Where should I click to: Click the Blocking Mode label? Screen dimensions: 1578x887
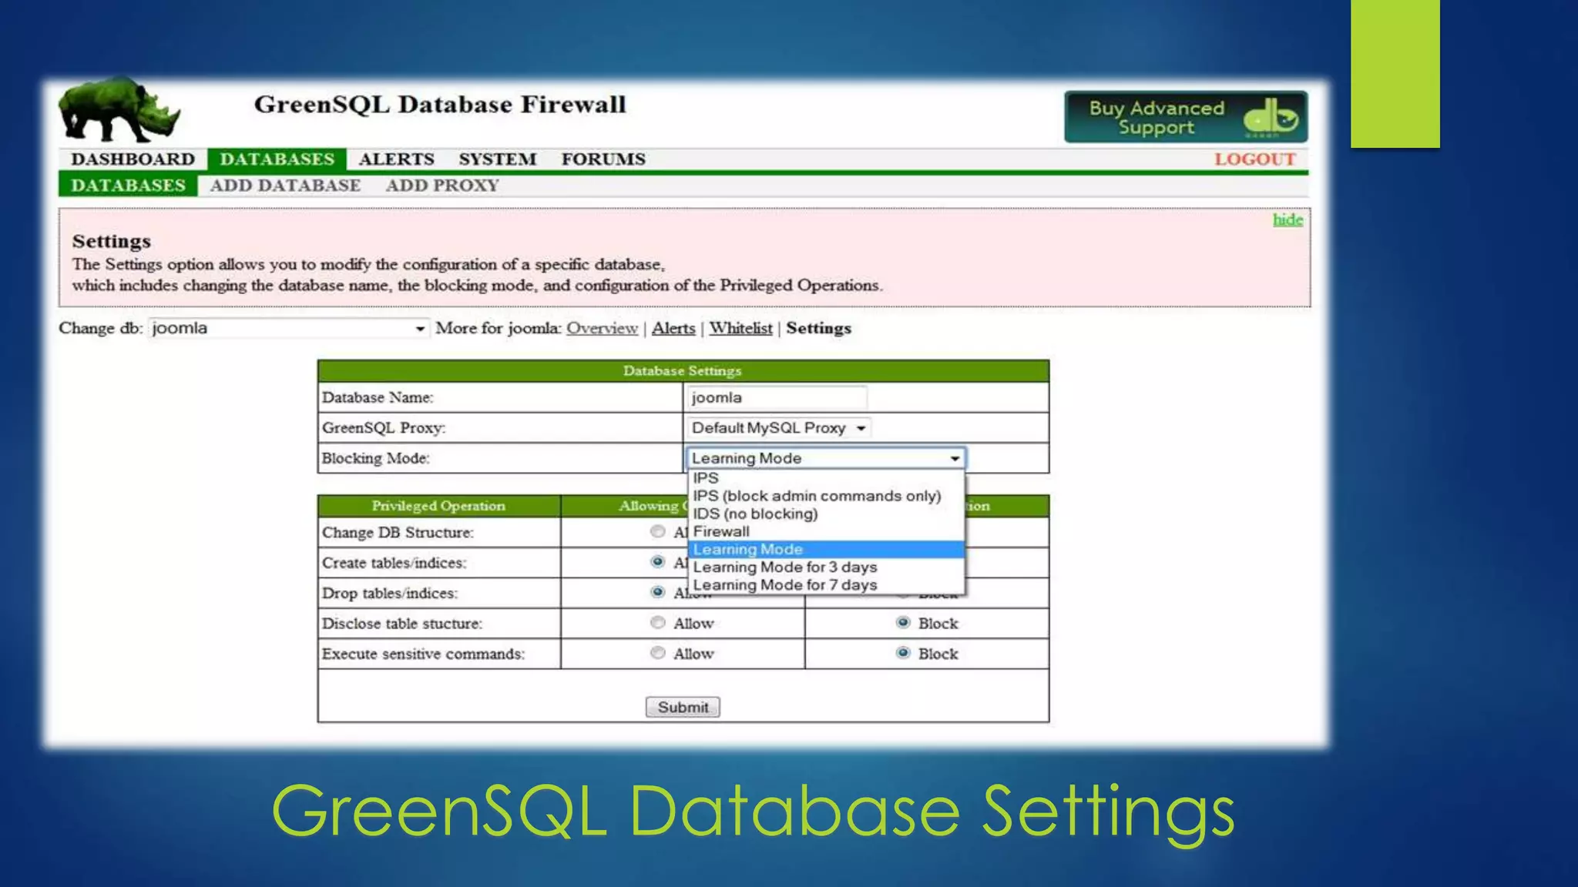pyautogui.click(x=375, y=458)
